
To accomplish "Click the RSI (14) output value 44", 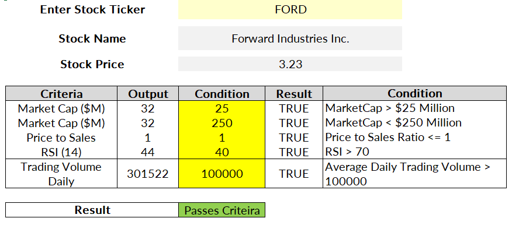I will [x=148, y=152].
